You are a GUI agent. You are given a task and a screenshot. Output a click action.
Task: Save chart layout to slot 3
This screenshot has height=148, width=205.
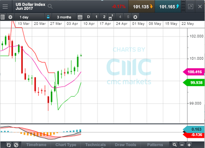pos(111,17)
